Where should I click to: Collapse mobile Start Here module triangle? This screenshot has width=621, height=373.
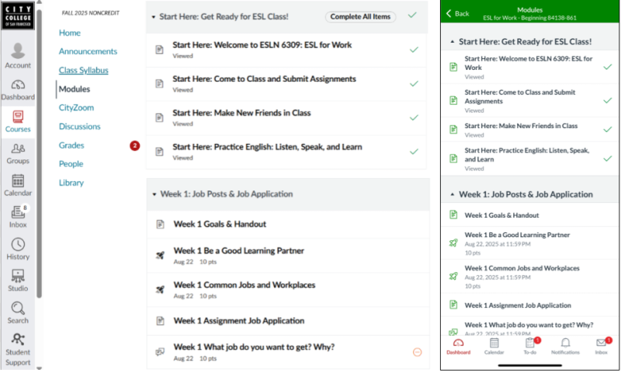(453, 42)
